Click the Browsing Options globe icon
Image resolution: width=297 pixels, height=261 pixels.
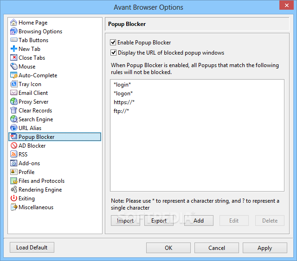click(x=13, y=31)
